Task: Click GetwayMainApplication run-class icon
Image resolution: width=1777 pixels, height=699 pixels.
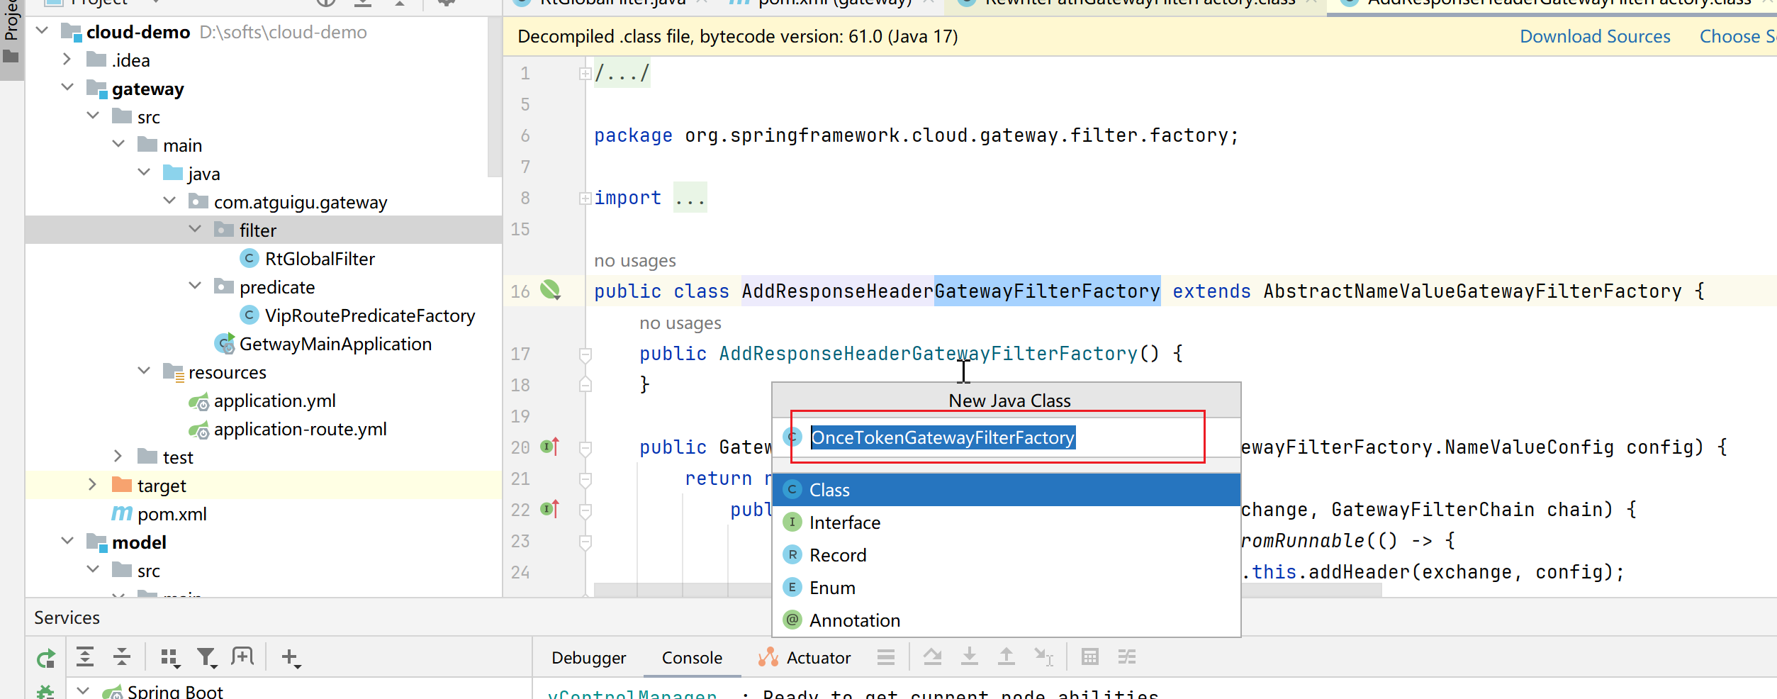Action: 225,344
